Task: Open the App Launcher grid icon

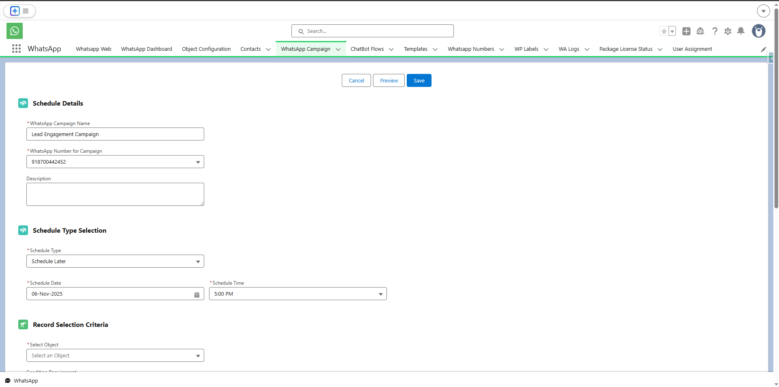Action: [x=16, y=48]
